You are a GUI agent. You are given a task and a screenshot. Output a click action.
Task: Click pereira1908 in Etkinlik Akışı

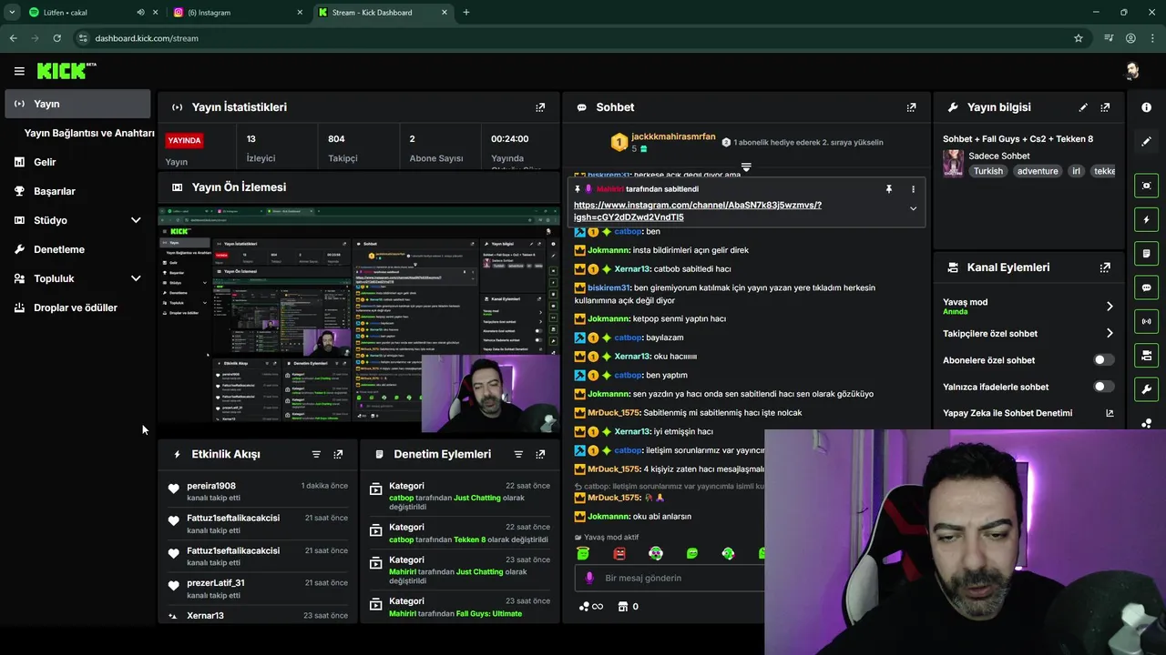211,486
